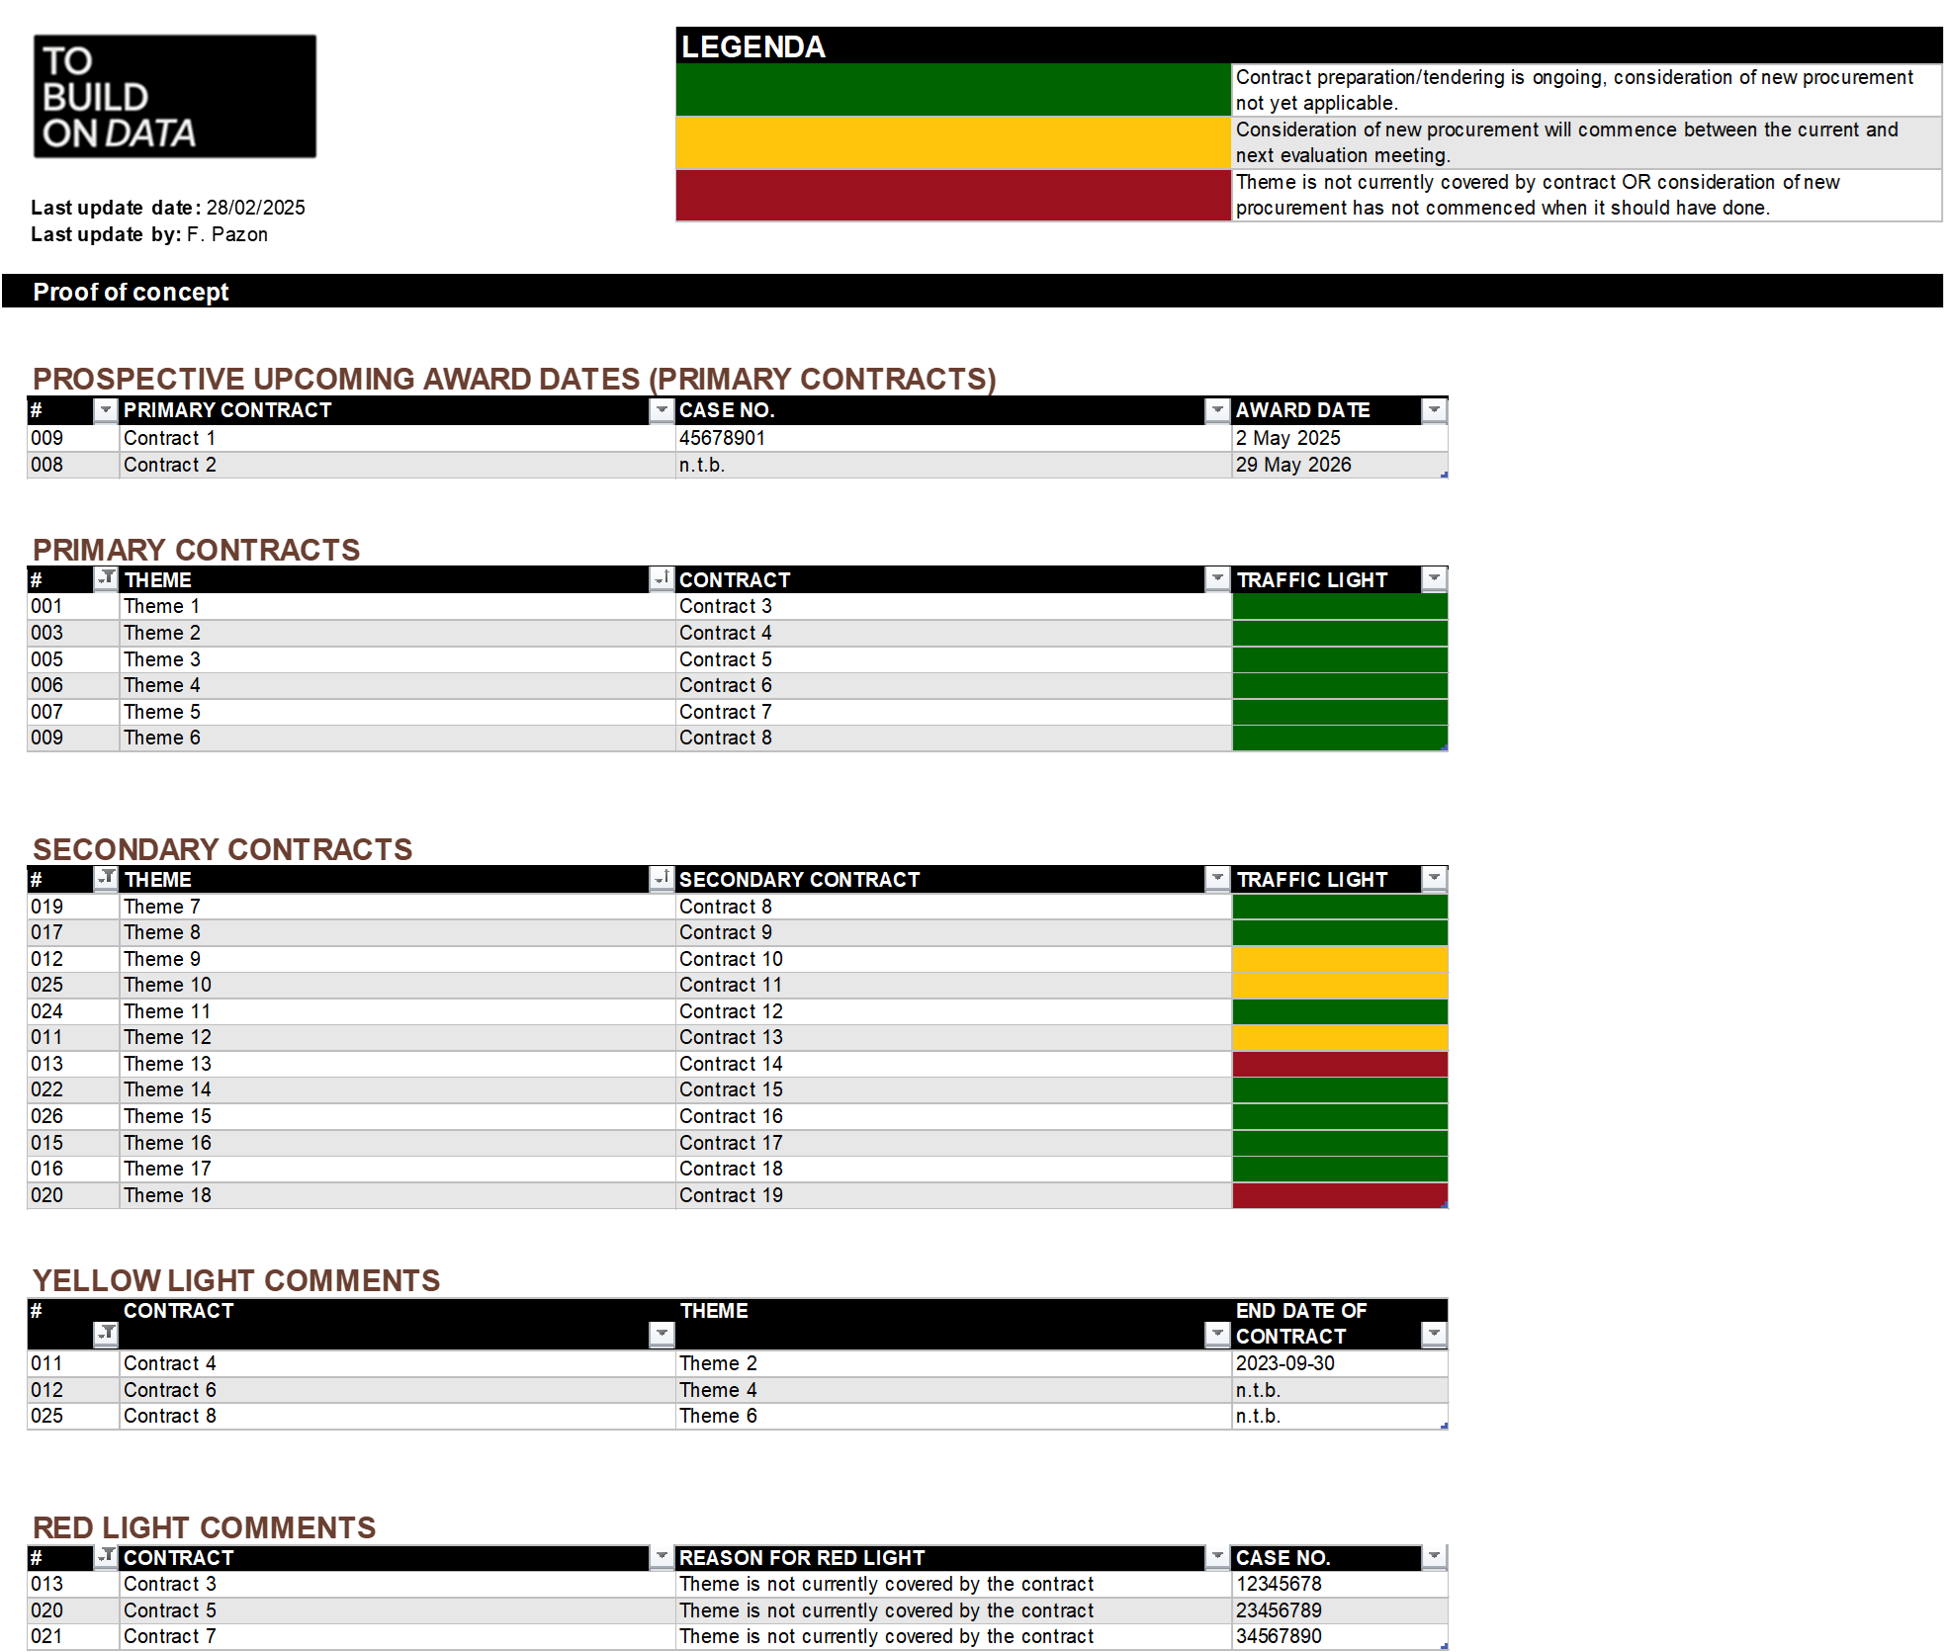1944x1652 pixels.
Task: Open REASON FOR RED LIGHT filter dropdown
Action: [1217, 1557]
